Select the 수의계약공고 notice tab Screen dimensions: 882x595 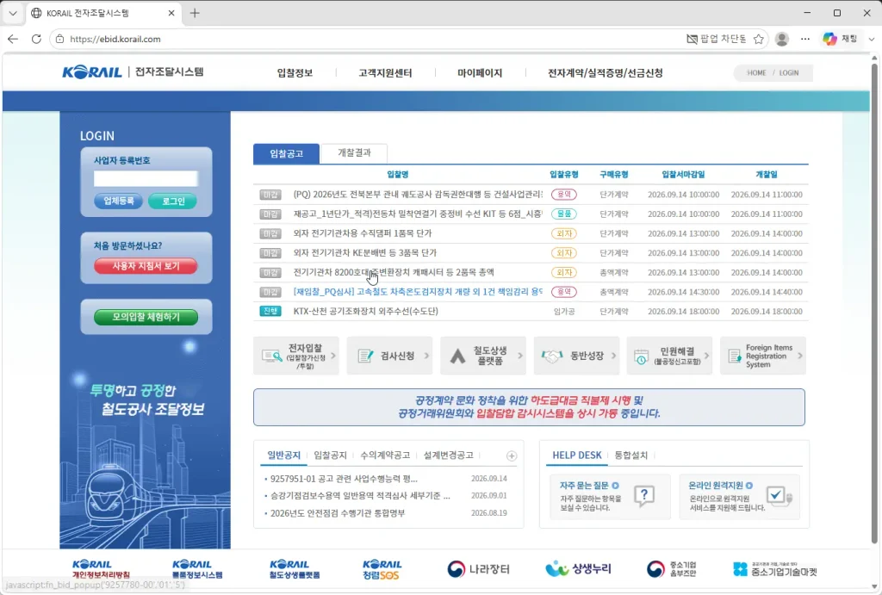385,455
